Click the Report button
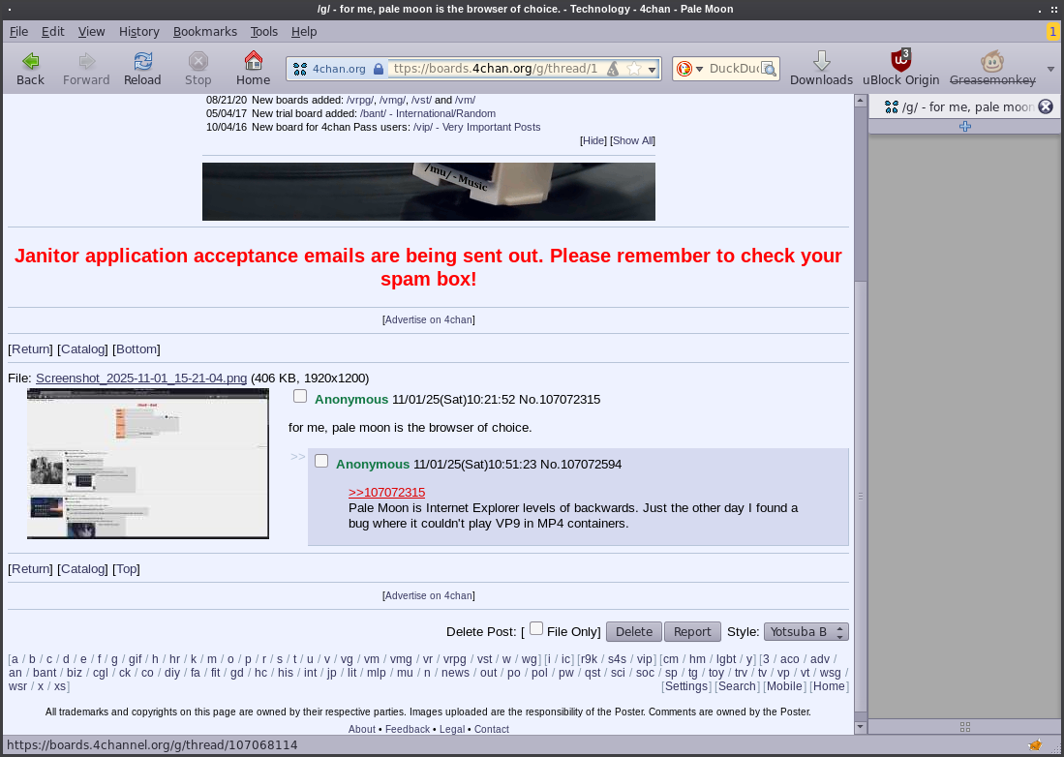The width and height of the screenshot is (1064, 757). point(692,631)
